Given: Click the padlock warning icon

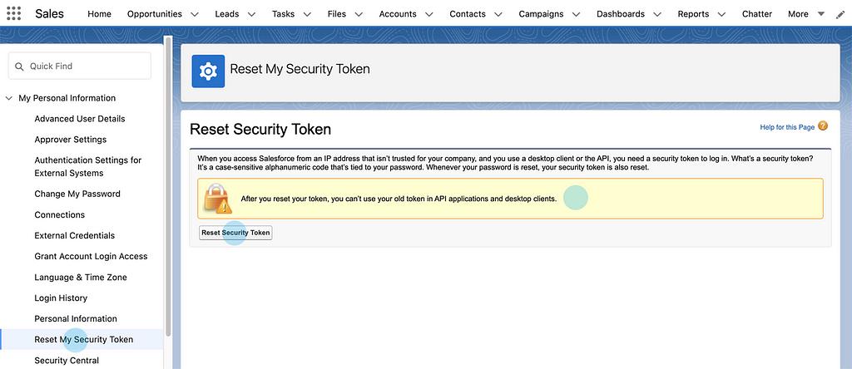Looking at the screenshot, I should click(216, 199).
